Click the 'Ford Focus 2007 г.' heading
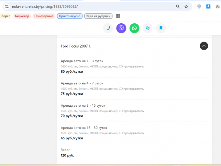This screenshot has height=166, width=221. [76, 46]
